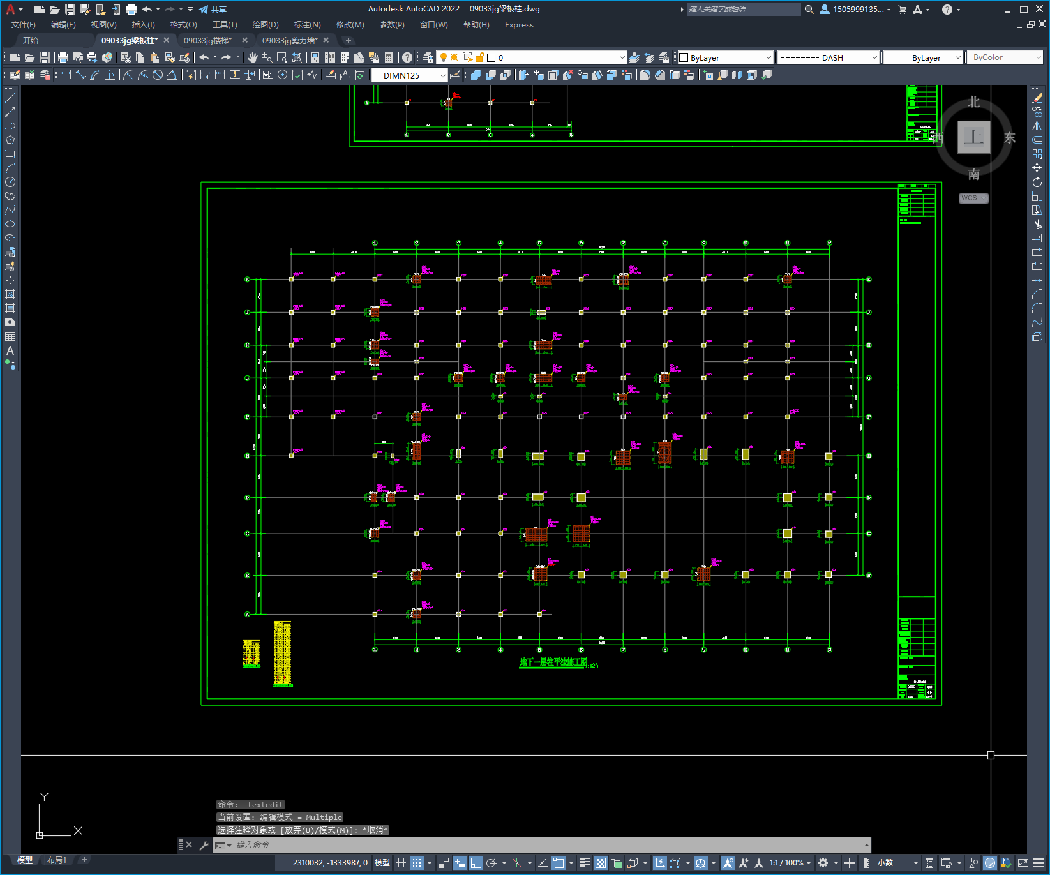
Task: Select the Hatch draw tool
Action: (10, 294)
